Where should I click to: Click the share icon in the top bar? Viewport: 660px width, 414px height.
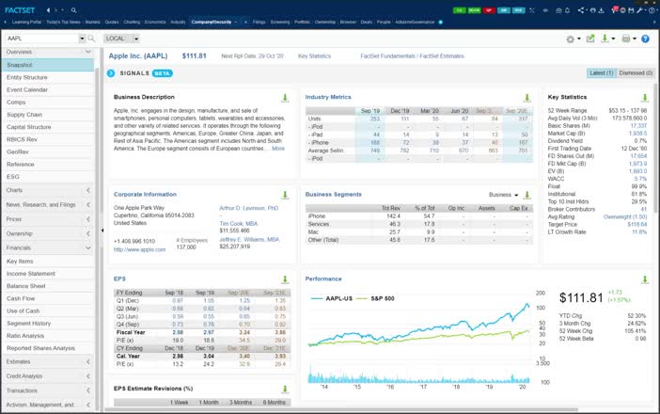click(581, 10)
